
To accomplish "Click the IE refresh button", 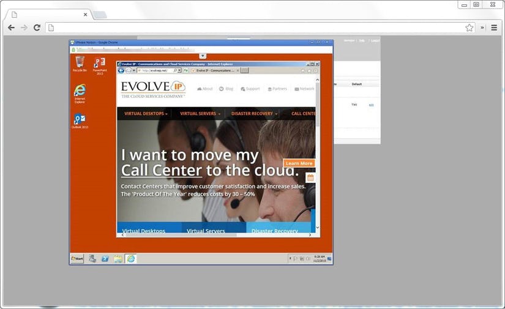I will [x=186, y=70].
